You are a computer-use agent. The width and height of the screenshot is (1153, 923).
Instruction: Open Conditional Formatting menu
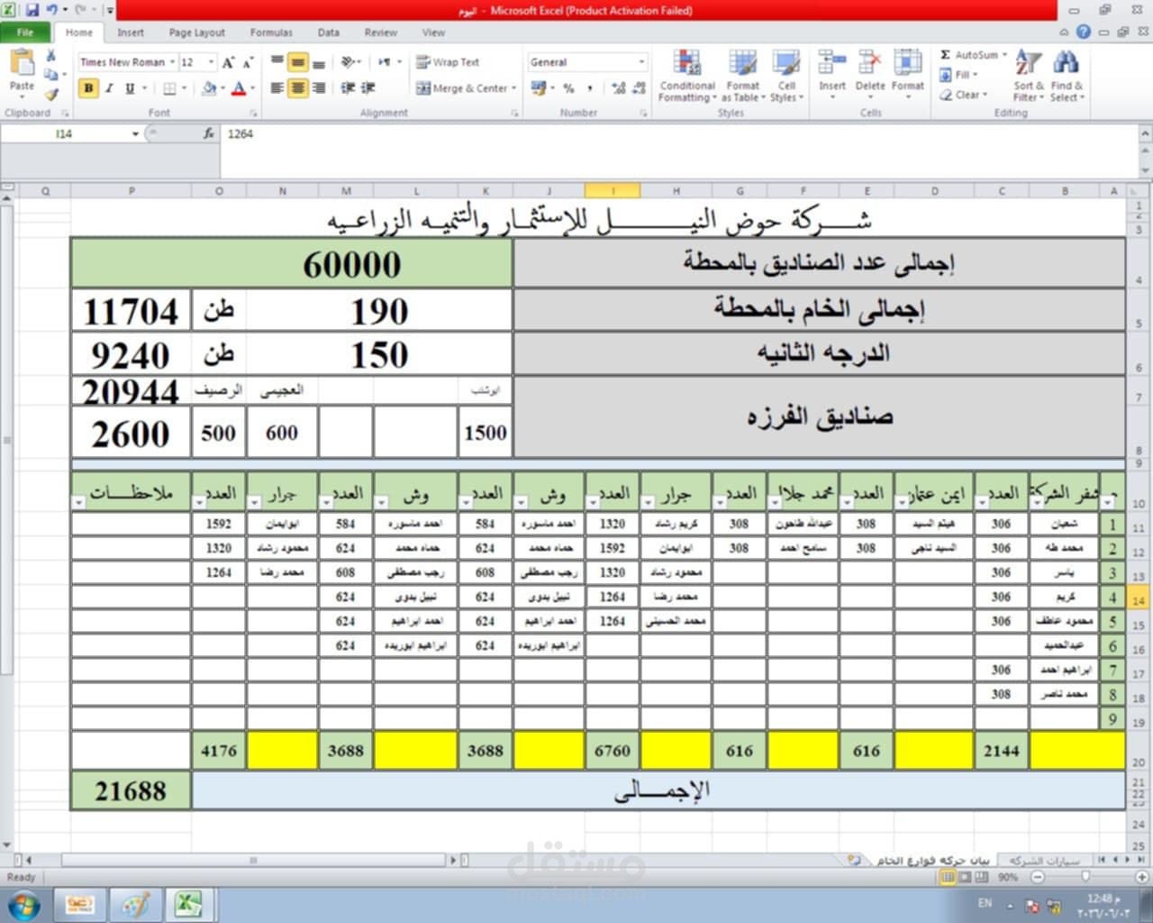[x=687, y=76]
